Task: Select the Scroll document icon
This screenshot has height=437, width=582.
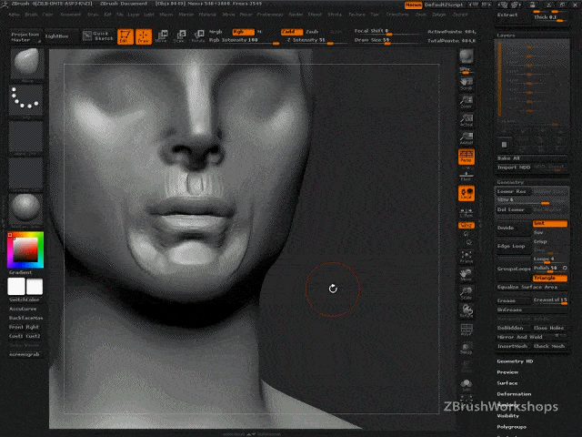Action: click(467, 84)
